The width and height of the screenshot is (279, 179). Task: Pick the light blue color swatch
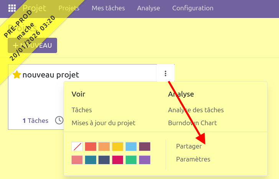coord(131,147)
